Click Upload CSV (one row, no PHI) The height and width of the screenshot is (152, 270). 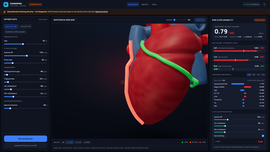25,145
